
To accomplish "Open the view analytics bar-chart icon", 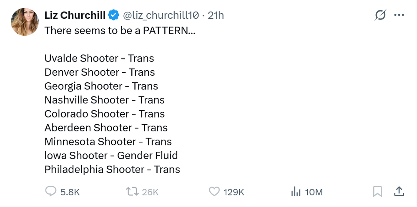I will tap(296, 192).
